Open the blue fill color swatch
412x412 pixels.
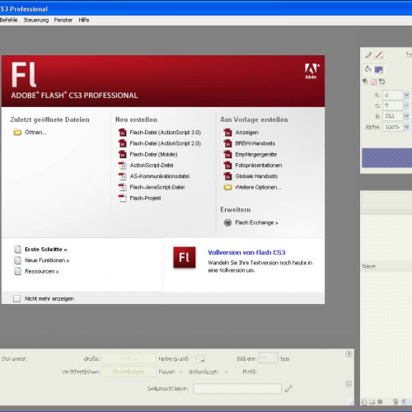tap(379, 69)
